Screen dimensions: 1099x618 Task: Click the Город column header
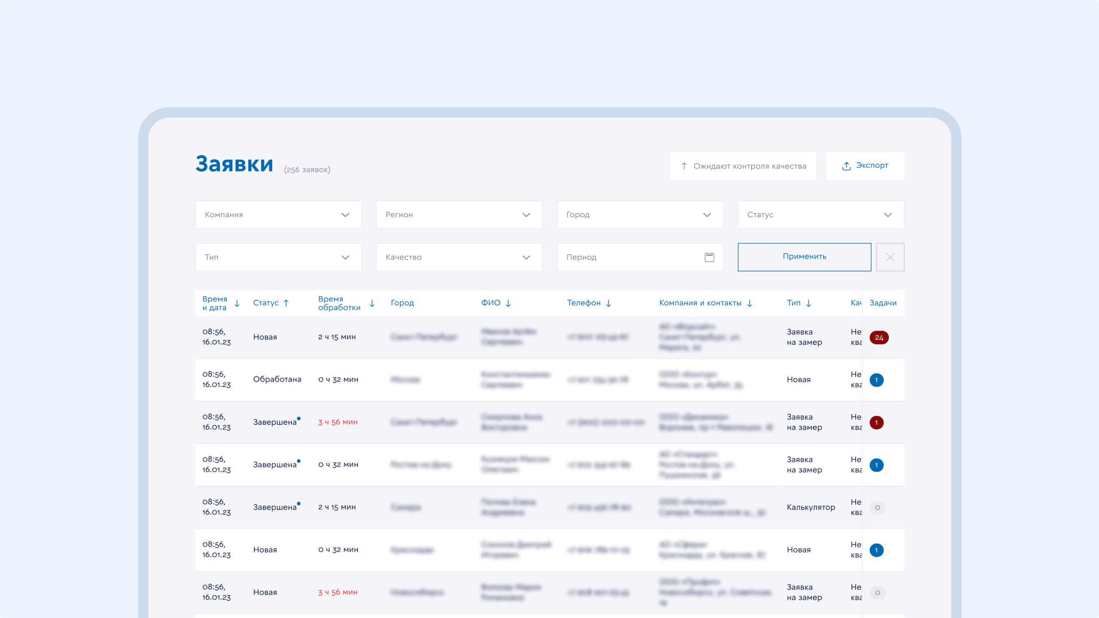coord(402,303)
